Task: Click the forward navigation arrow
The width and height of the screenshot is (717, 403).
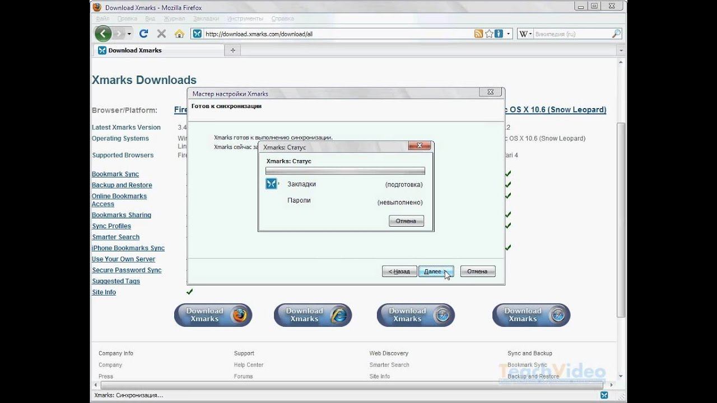Action: pos(119,34)
